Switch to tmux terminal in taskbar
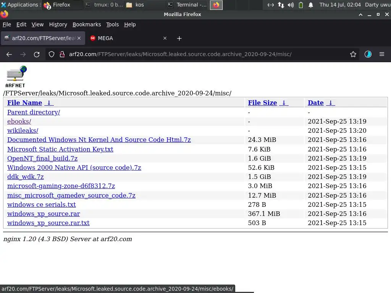Viewport: 391px width, 293px height. coord(104,5)
